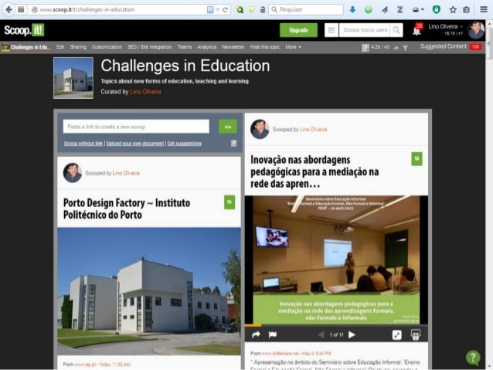
Task: Click the SlideShare icon under the slideshow
Action: tap(416, 334)
